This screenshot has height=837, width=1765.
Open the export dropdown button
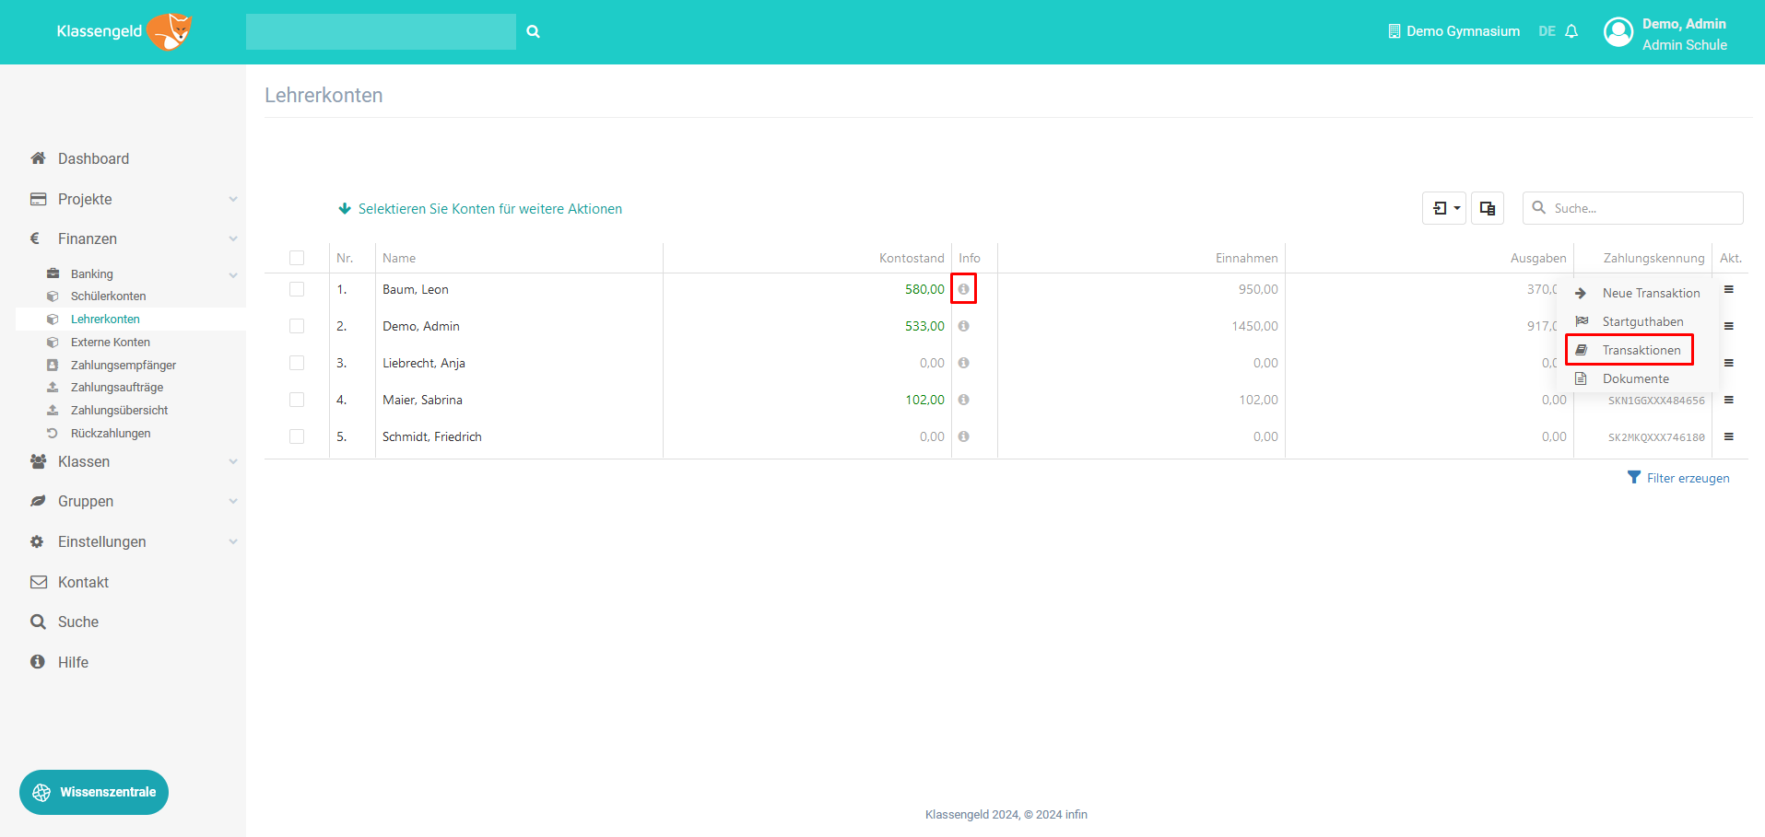pyautogui.click(x=1444, y=208)
